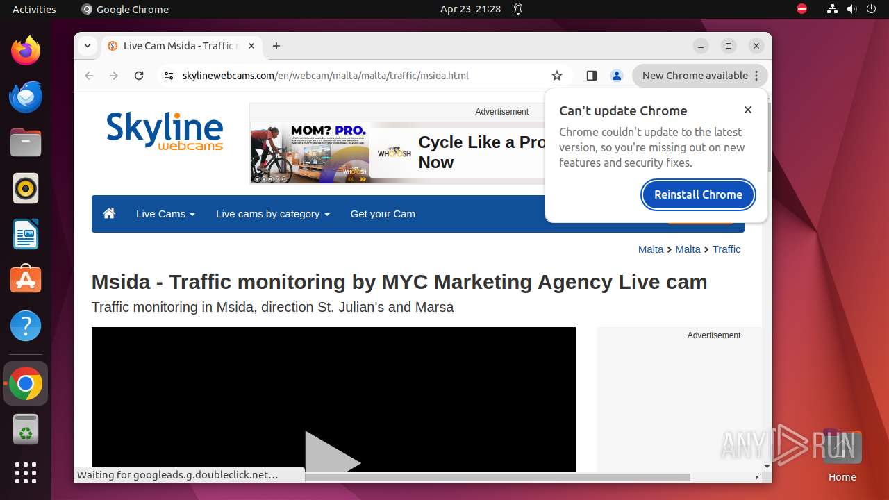This screenshot has height=500, width=889.
Task: Open the Get your Cam link
Action: tap(383, 214)
